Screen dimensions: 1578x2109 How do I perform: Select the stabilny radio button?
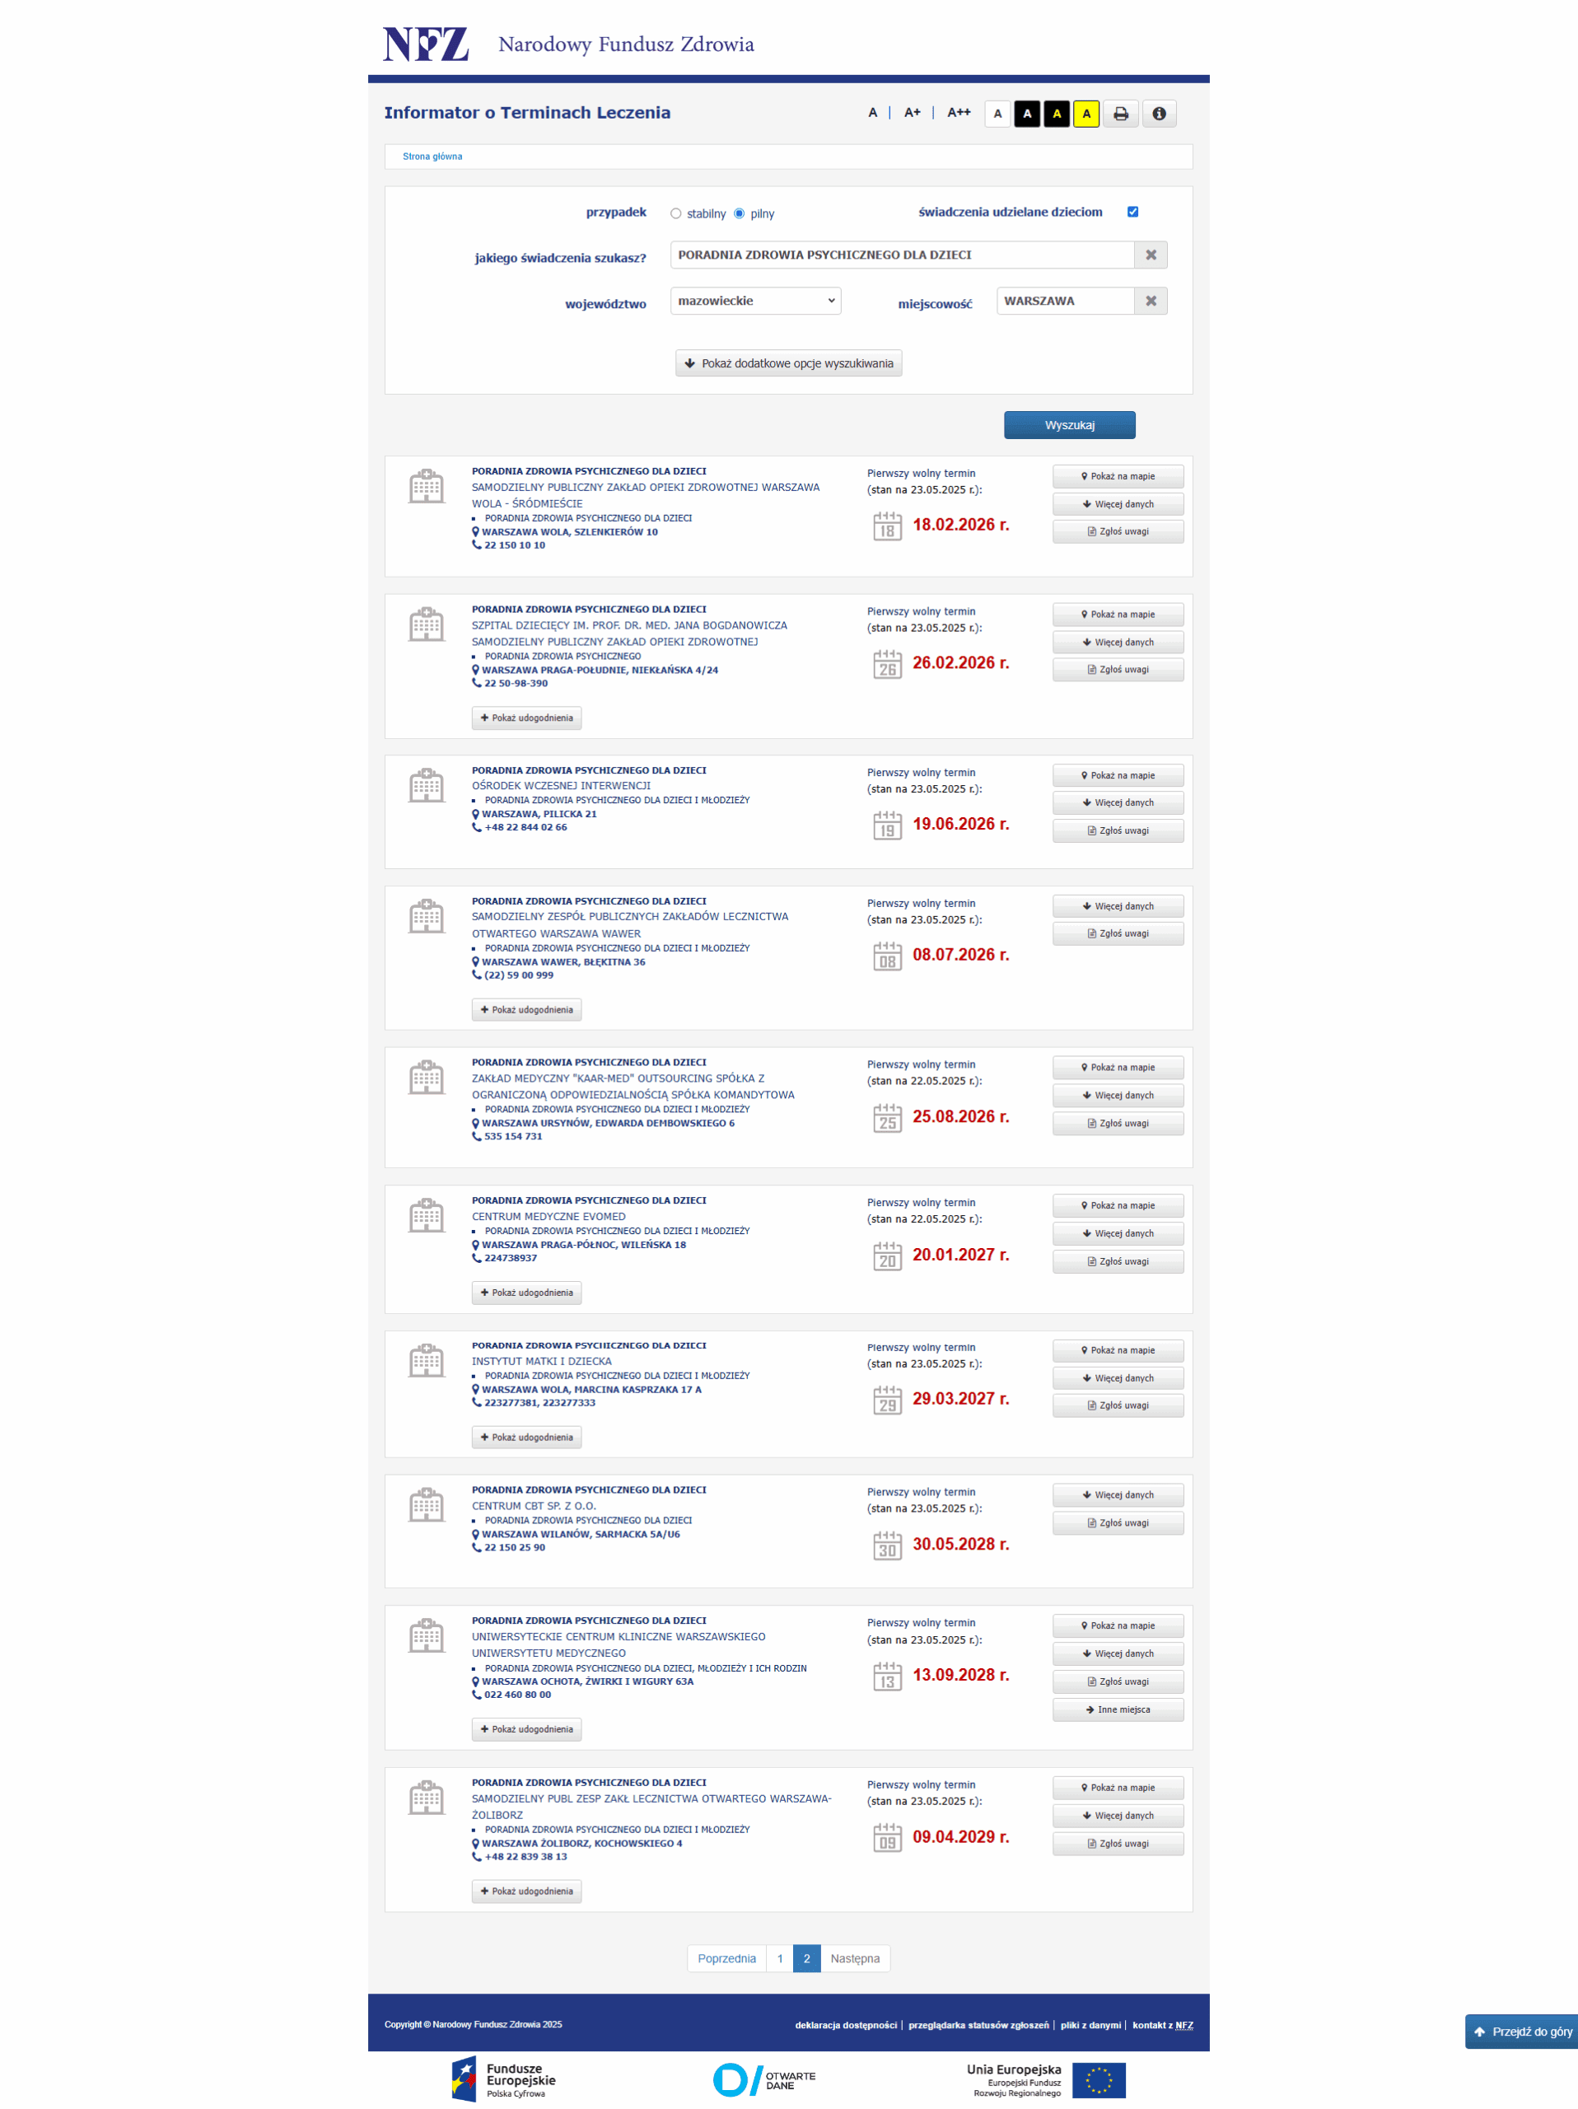click(675, 213)
